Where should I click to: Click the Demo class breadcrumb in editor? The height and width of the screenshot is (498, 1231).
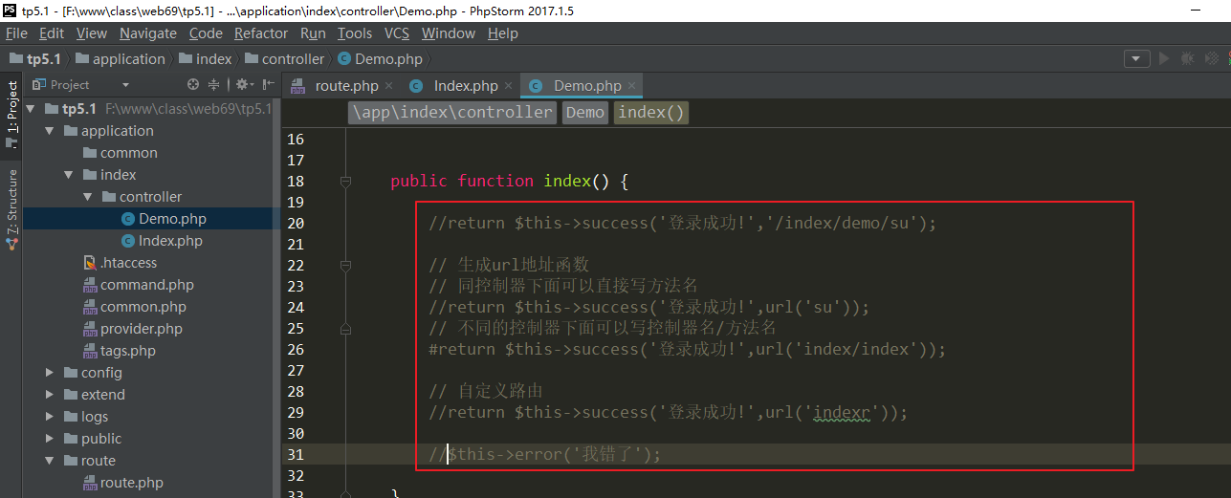click(x=585, y=113)
